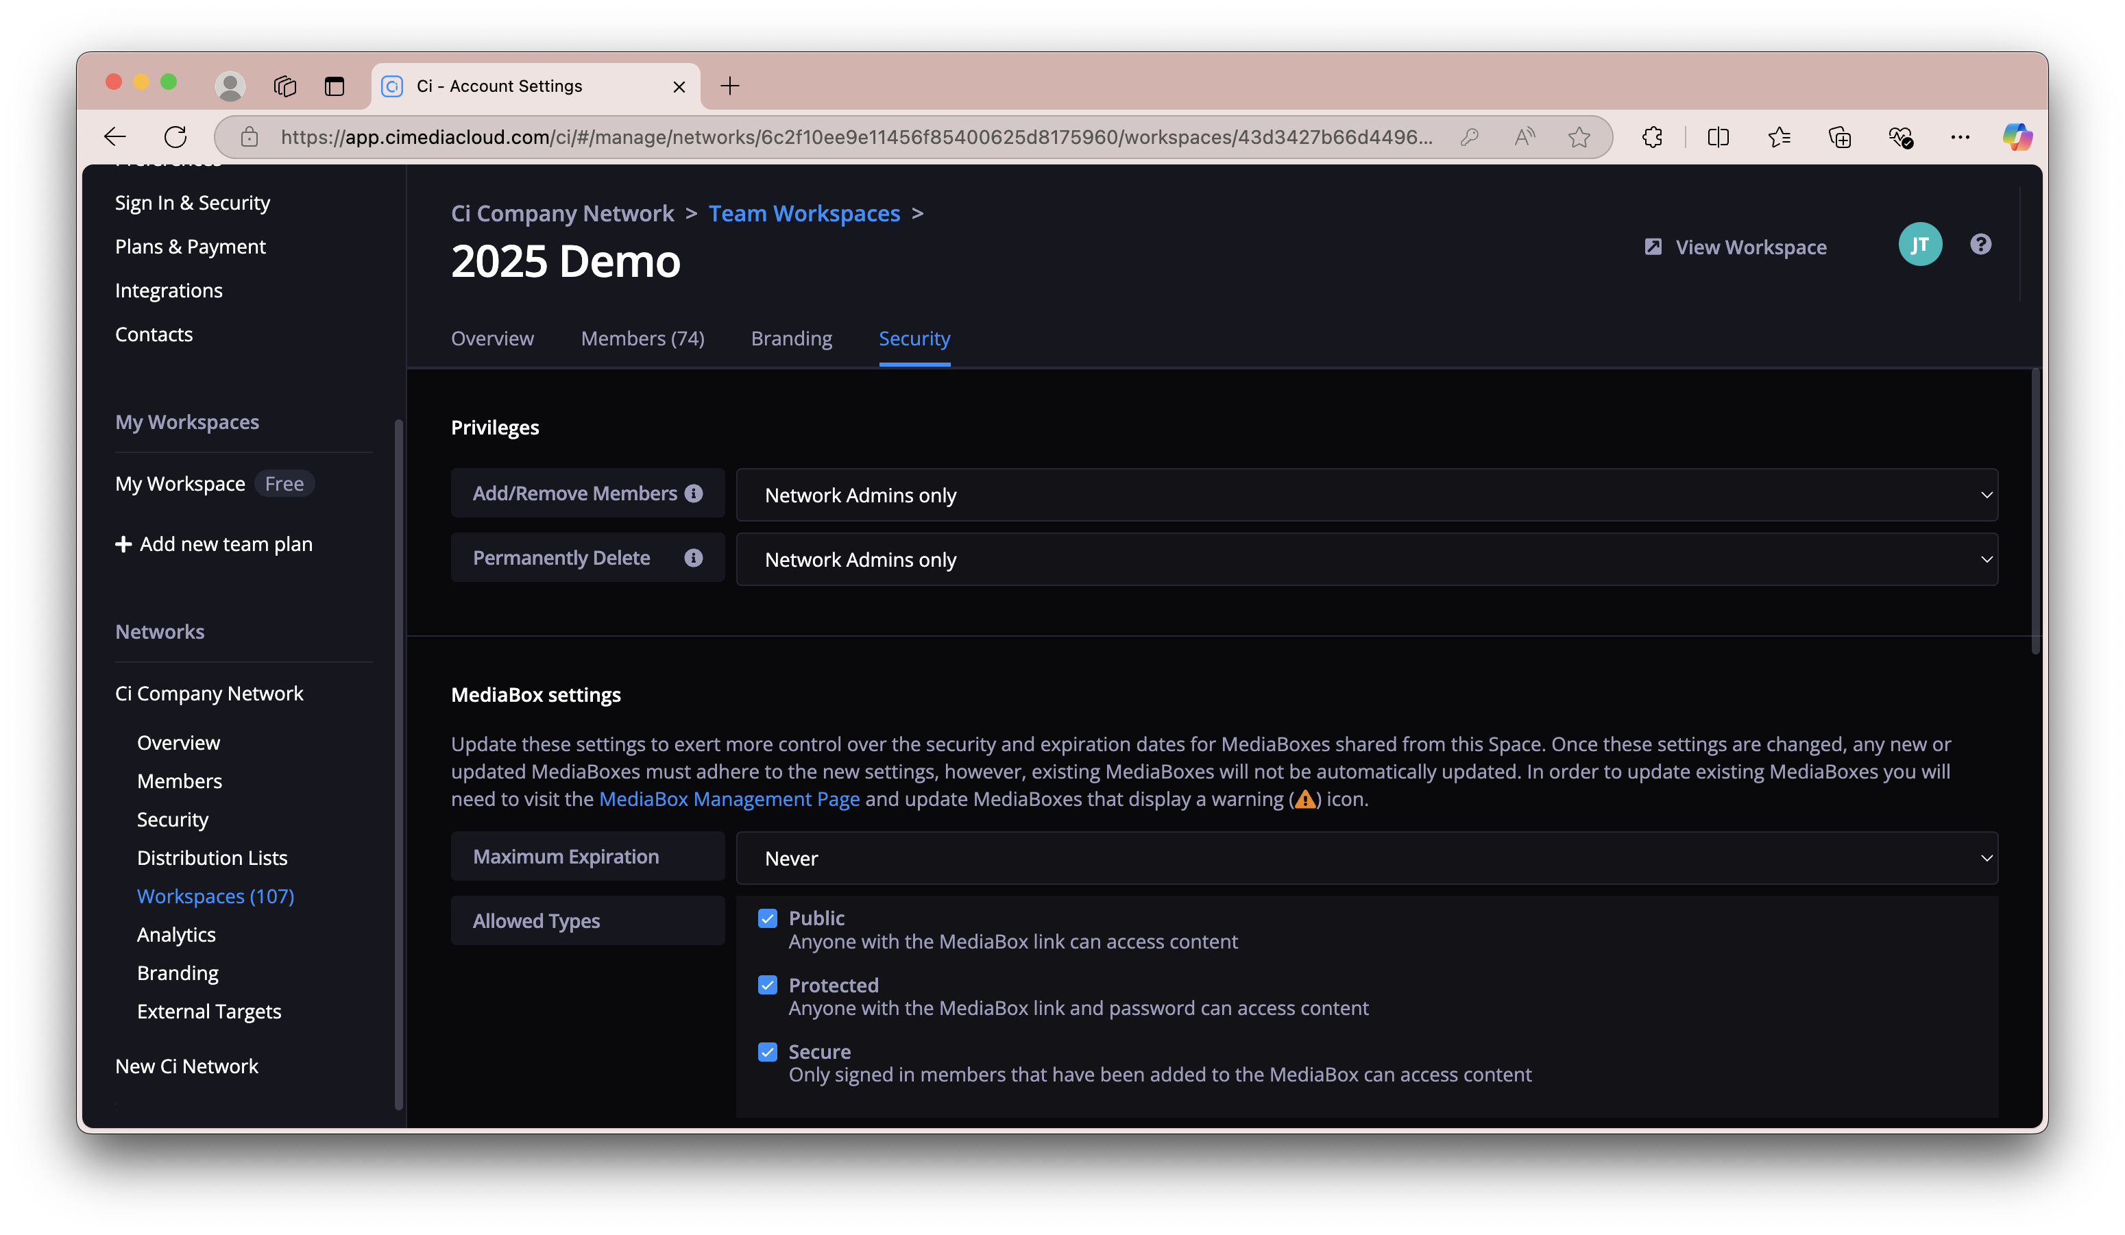Reload the current page

[175, 136]
